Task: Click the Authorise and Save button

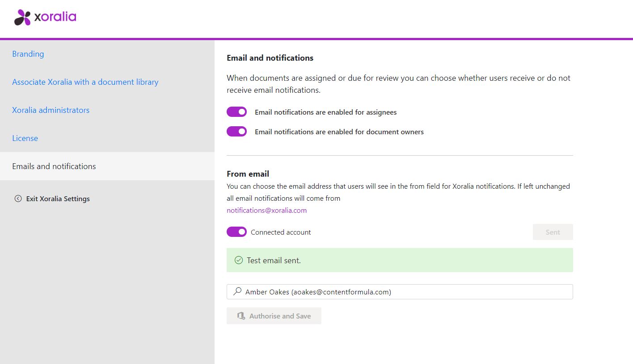Action: pyautogui.click(x=274, y=316)
